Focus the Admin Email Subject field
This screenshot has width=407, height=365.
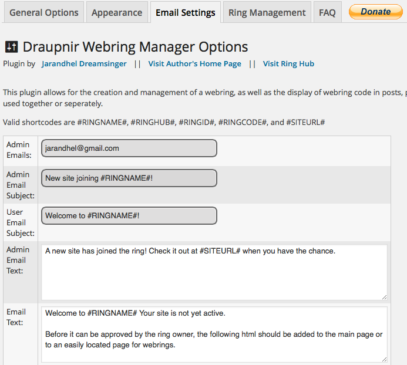pyautogui.click(x=129, y=178)
